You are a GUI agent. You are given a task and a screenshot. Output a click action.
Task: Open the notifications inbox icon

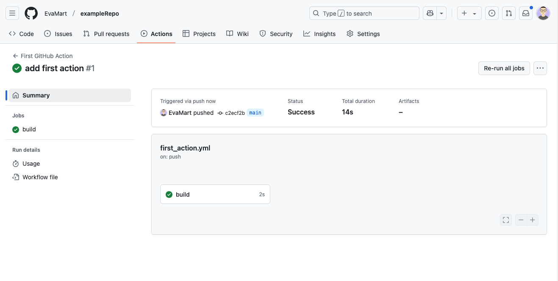coord(525,13)
